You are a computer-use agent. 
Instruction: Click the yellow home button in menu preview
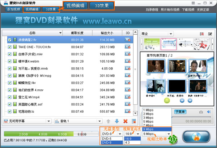click(167, 100)
